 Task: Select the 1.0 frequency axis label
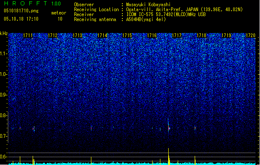point(3,74)
